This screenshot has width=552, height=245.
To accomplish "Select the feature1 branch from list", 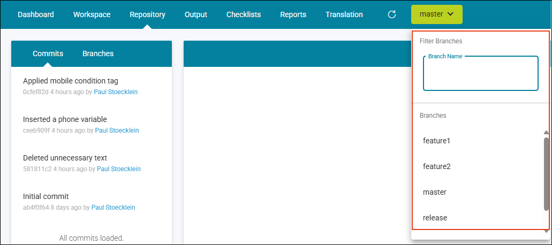I will click(x=436, y=141).
